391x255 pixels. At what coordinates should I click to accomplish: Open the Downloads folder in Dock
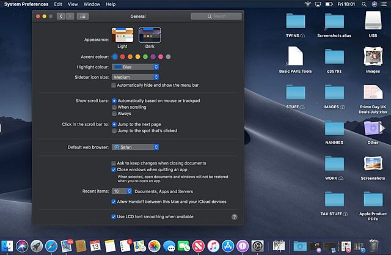point(300,246)
